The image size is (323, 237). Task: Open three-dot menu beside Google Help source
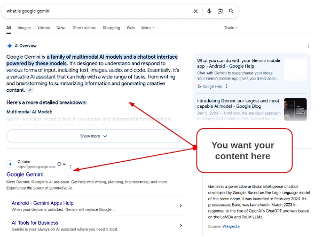[x=226, y=86]
